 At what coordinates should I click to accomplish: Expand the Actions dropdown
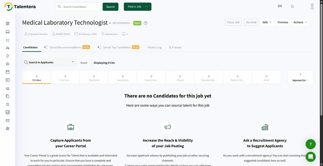[300, 22]
